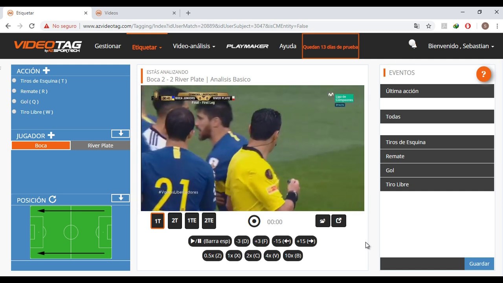Toggle play/pause (Barra esp) button
Viewport: 503px width, 283px height.
(210, 241)
